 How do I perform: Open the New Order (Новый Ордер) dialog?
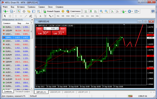pos(52,11)
